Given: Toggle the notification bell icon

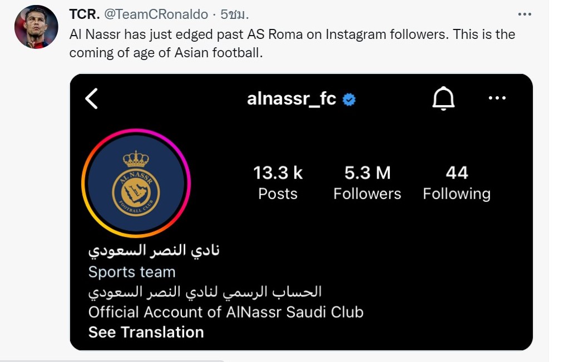Looking at the screenshot, I should pyautogui.click(x=443, y=98).
